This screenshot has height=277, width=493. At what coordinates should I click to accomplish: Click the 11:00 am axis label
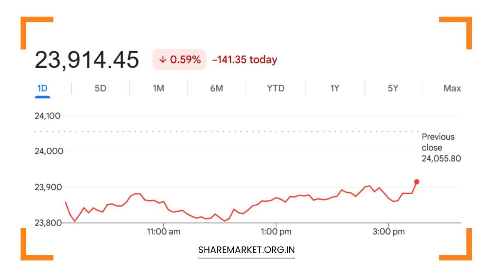click(164, 232)
